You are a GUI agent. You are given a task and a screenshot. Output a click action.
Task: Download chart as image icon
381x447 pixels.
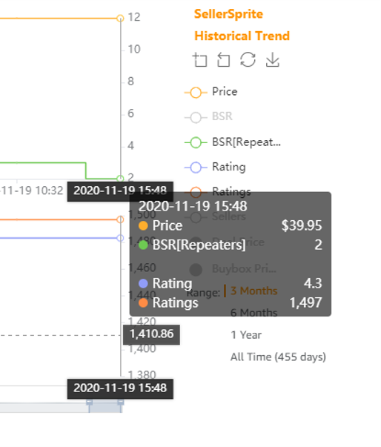pyautogui.click(x=273, y=59)
